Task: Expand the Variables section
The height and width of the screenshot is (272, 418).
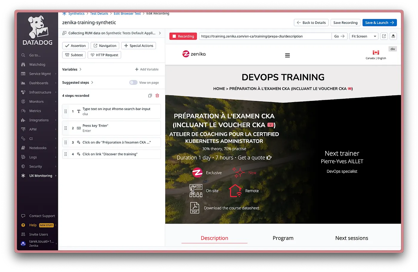Action: pos(72,69)
